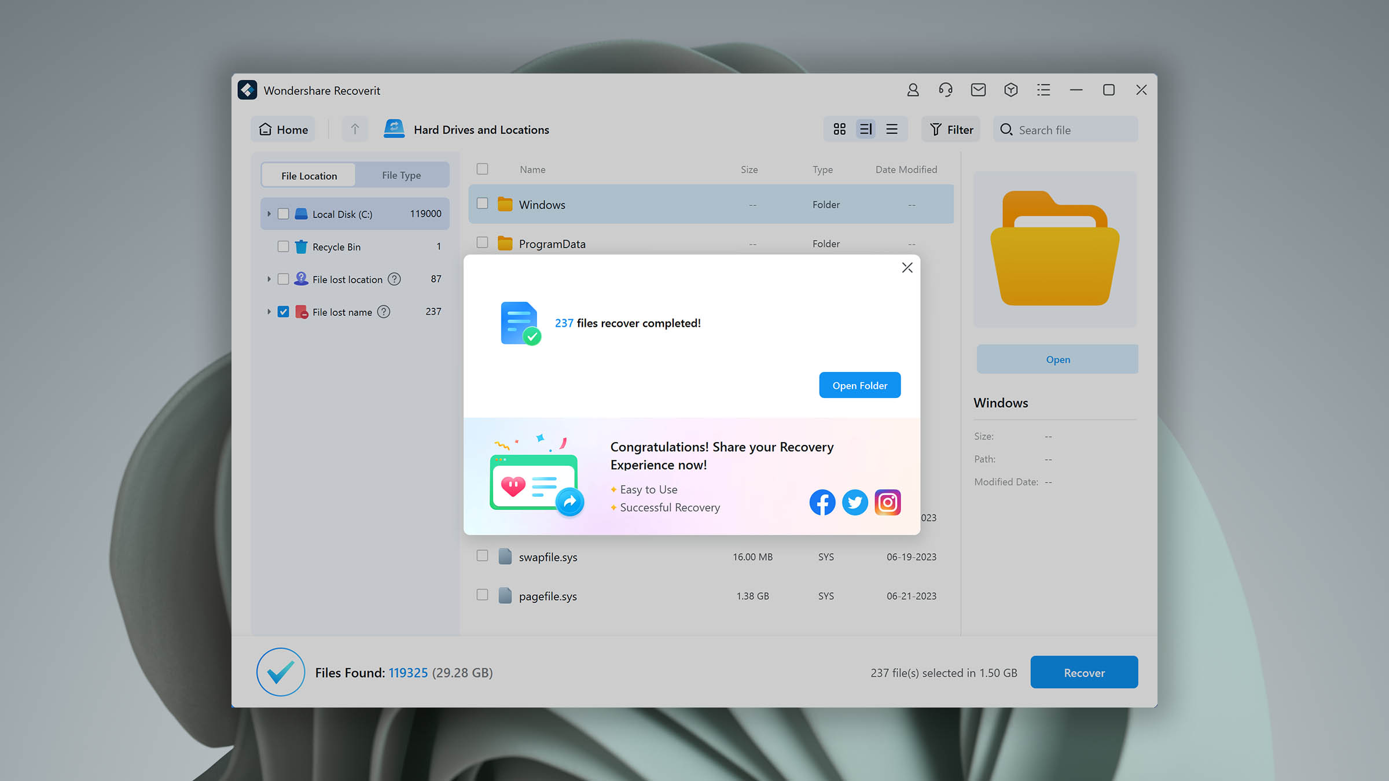Switch to plain list view
The height and width of the screenshot is (781, 1389).
coord(892,129)
